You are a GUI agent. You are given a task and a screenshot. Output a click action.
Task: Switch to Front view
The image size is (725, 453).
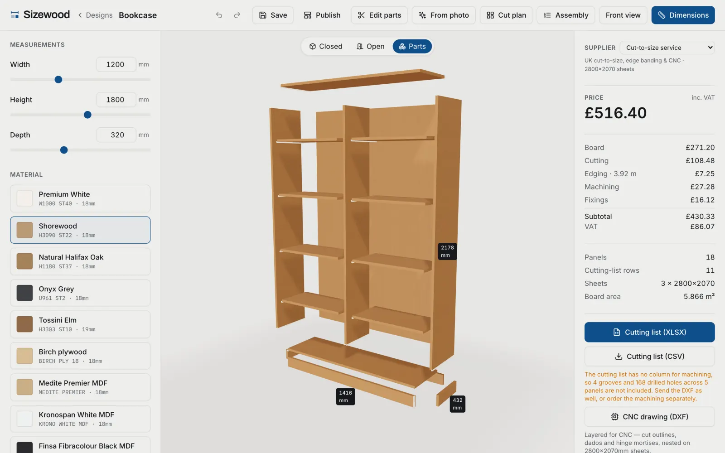[623, 15]
